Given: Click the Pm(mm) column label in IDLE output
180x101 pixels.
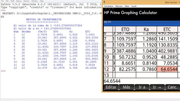Looking at the screenshot, I should 26,31.
